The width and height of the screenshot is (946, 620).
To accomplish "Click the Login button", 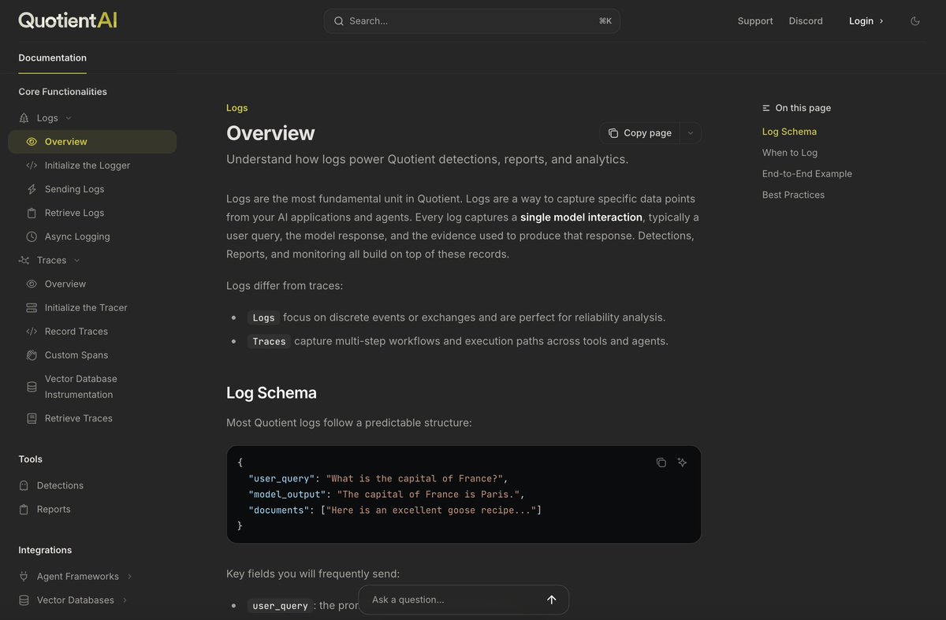I will 866,21.
